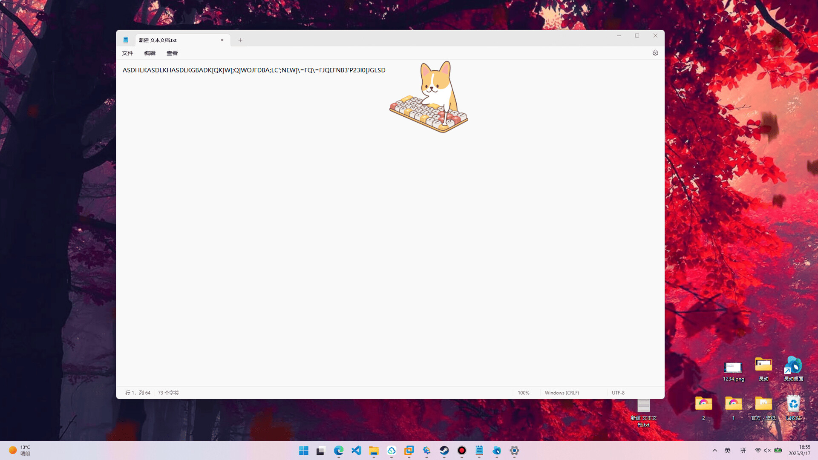This screenshot has height=460, width=818.
Task: Add a new Notepad tab
Action: [240, 40]
